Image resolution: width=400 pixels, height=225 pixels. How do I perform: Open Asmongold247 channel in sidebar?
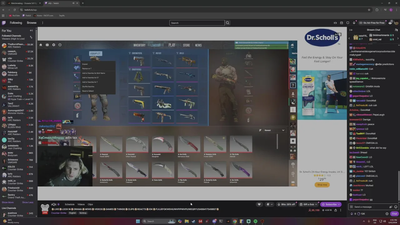[x=18, y=112]
